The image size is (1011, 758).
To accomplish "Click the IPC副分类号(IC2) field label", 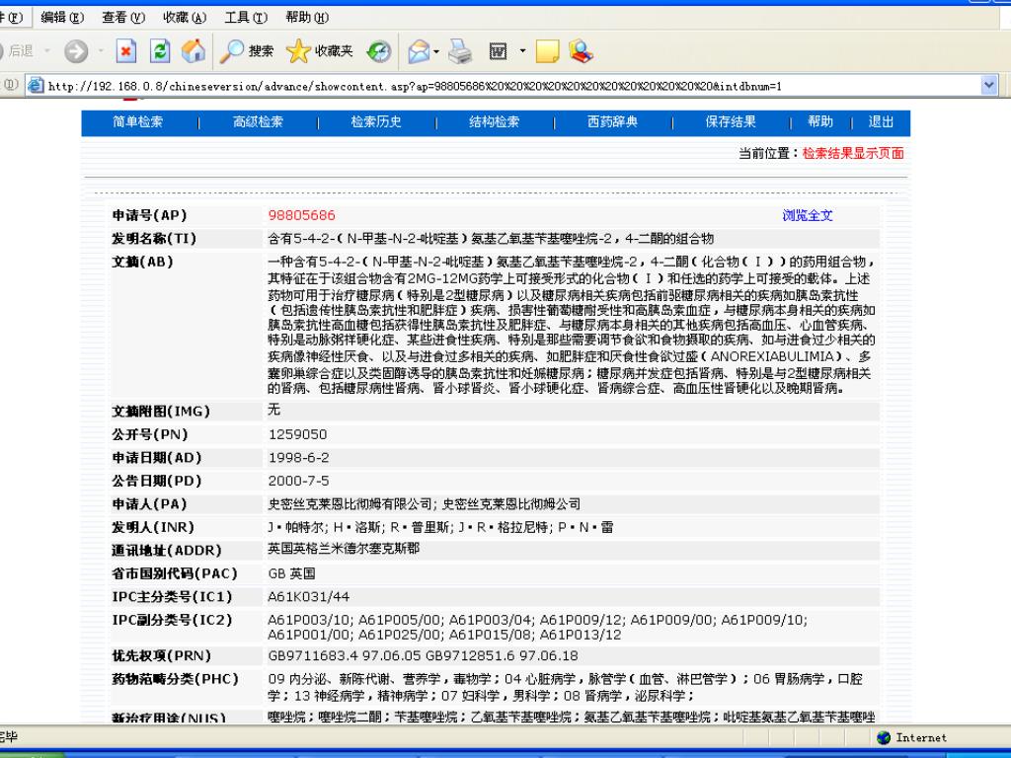I will (x=172, y=620).
